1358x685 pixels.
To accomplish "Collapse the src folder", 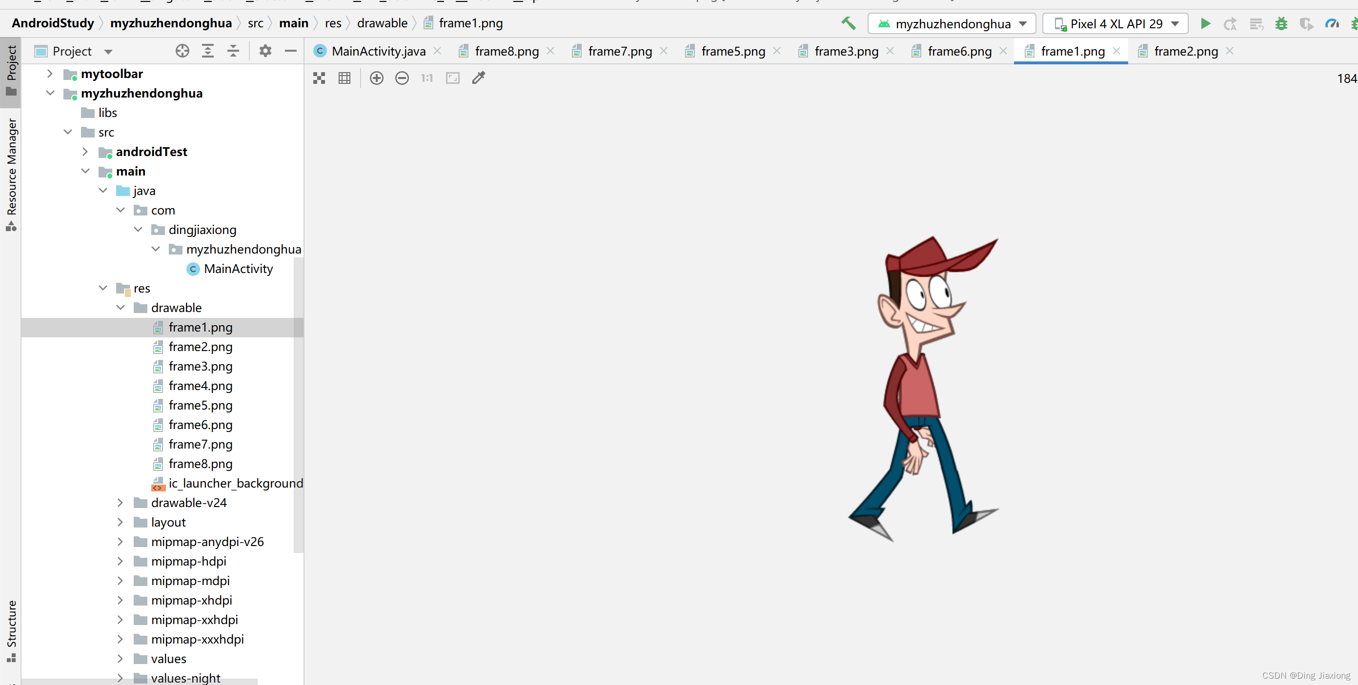I will [x=68, y=132].
